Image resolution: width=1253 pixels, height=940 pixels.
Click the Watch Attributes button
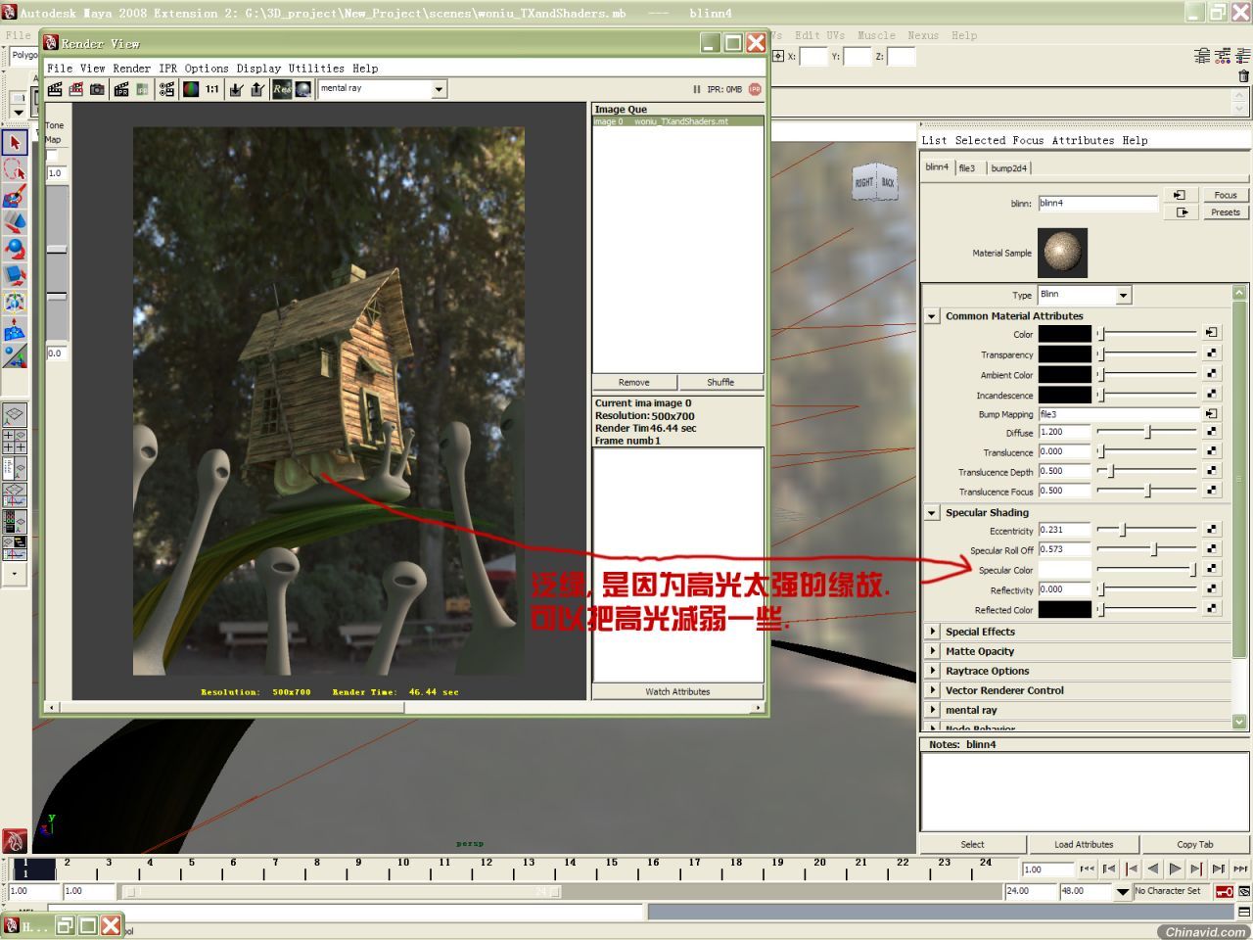click(x=677, y=691)
